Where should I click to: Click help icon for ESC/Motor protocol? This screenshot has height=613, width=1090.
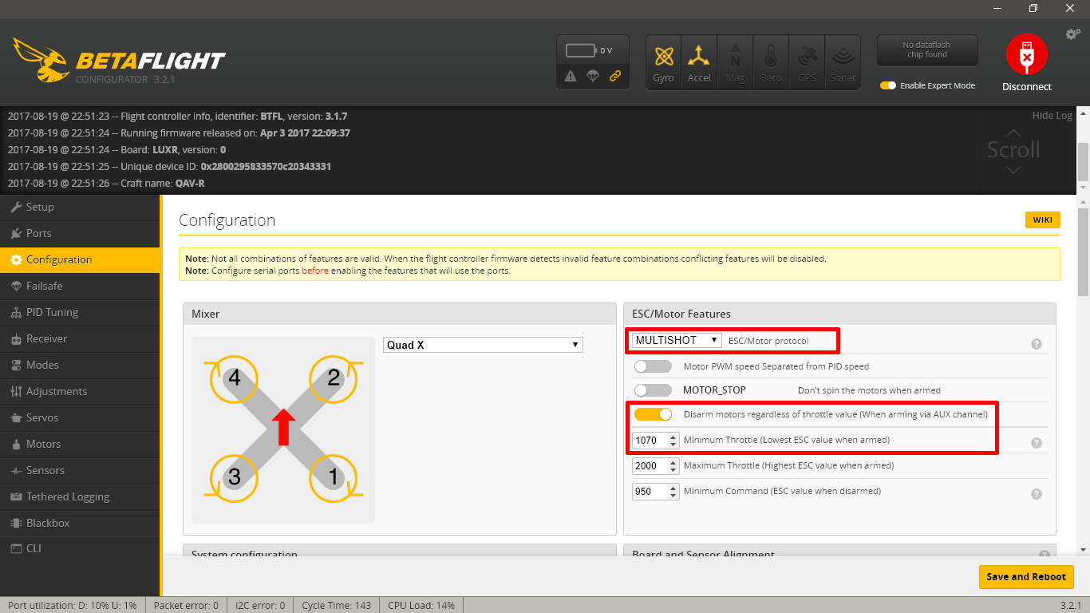point(1037,344)
